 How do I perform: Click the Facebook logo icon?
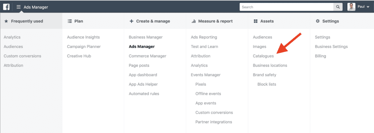coord(6,7)
